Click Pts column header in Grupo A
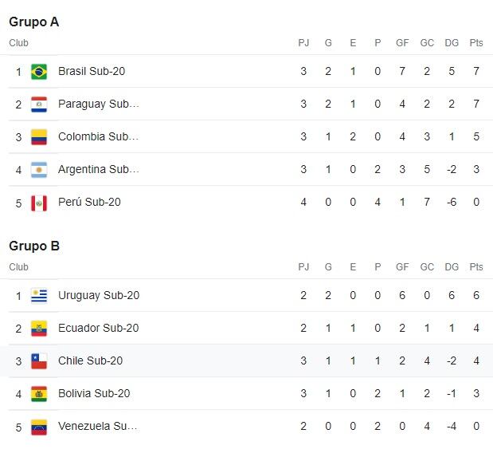Viewport: 493px width, 461px height. click(476, 43)
